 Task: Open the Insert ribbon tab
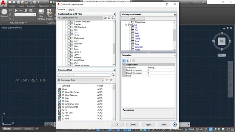[x=21, y=6]
